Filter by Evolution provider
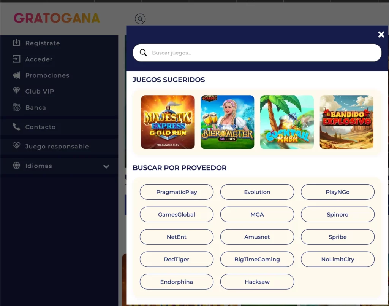 (x=257, y=192)
